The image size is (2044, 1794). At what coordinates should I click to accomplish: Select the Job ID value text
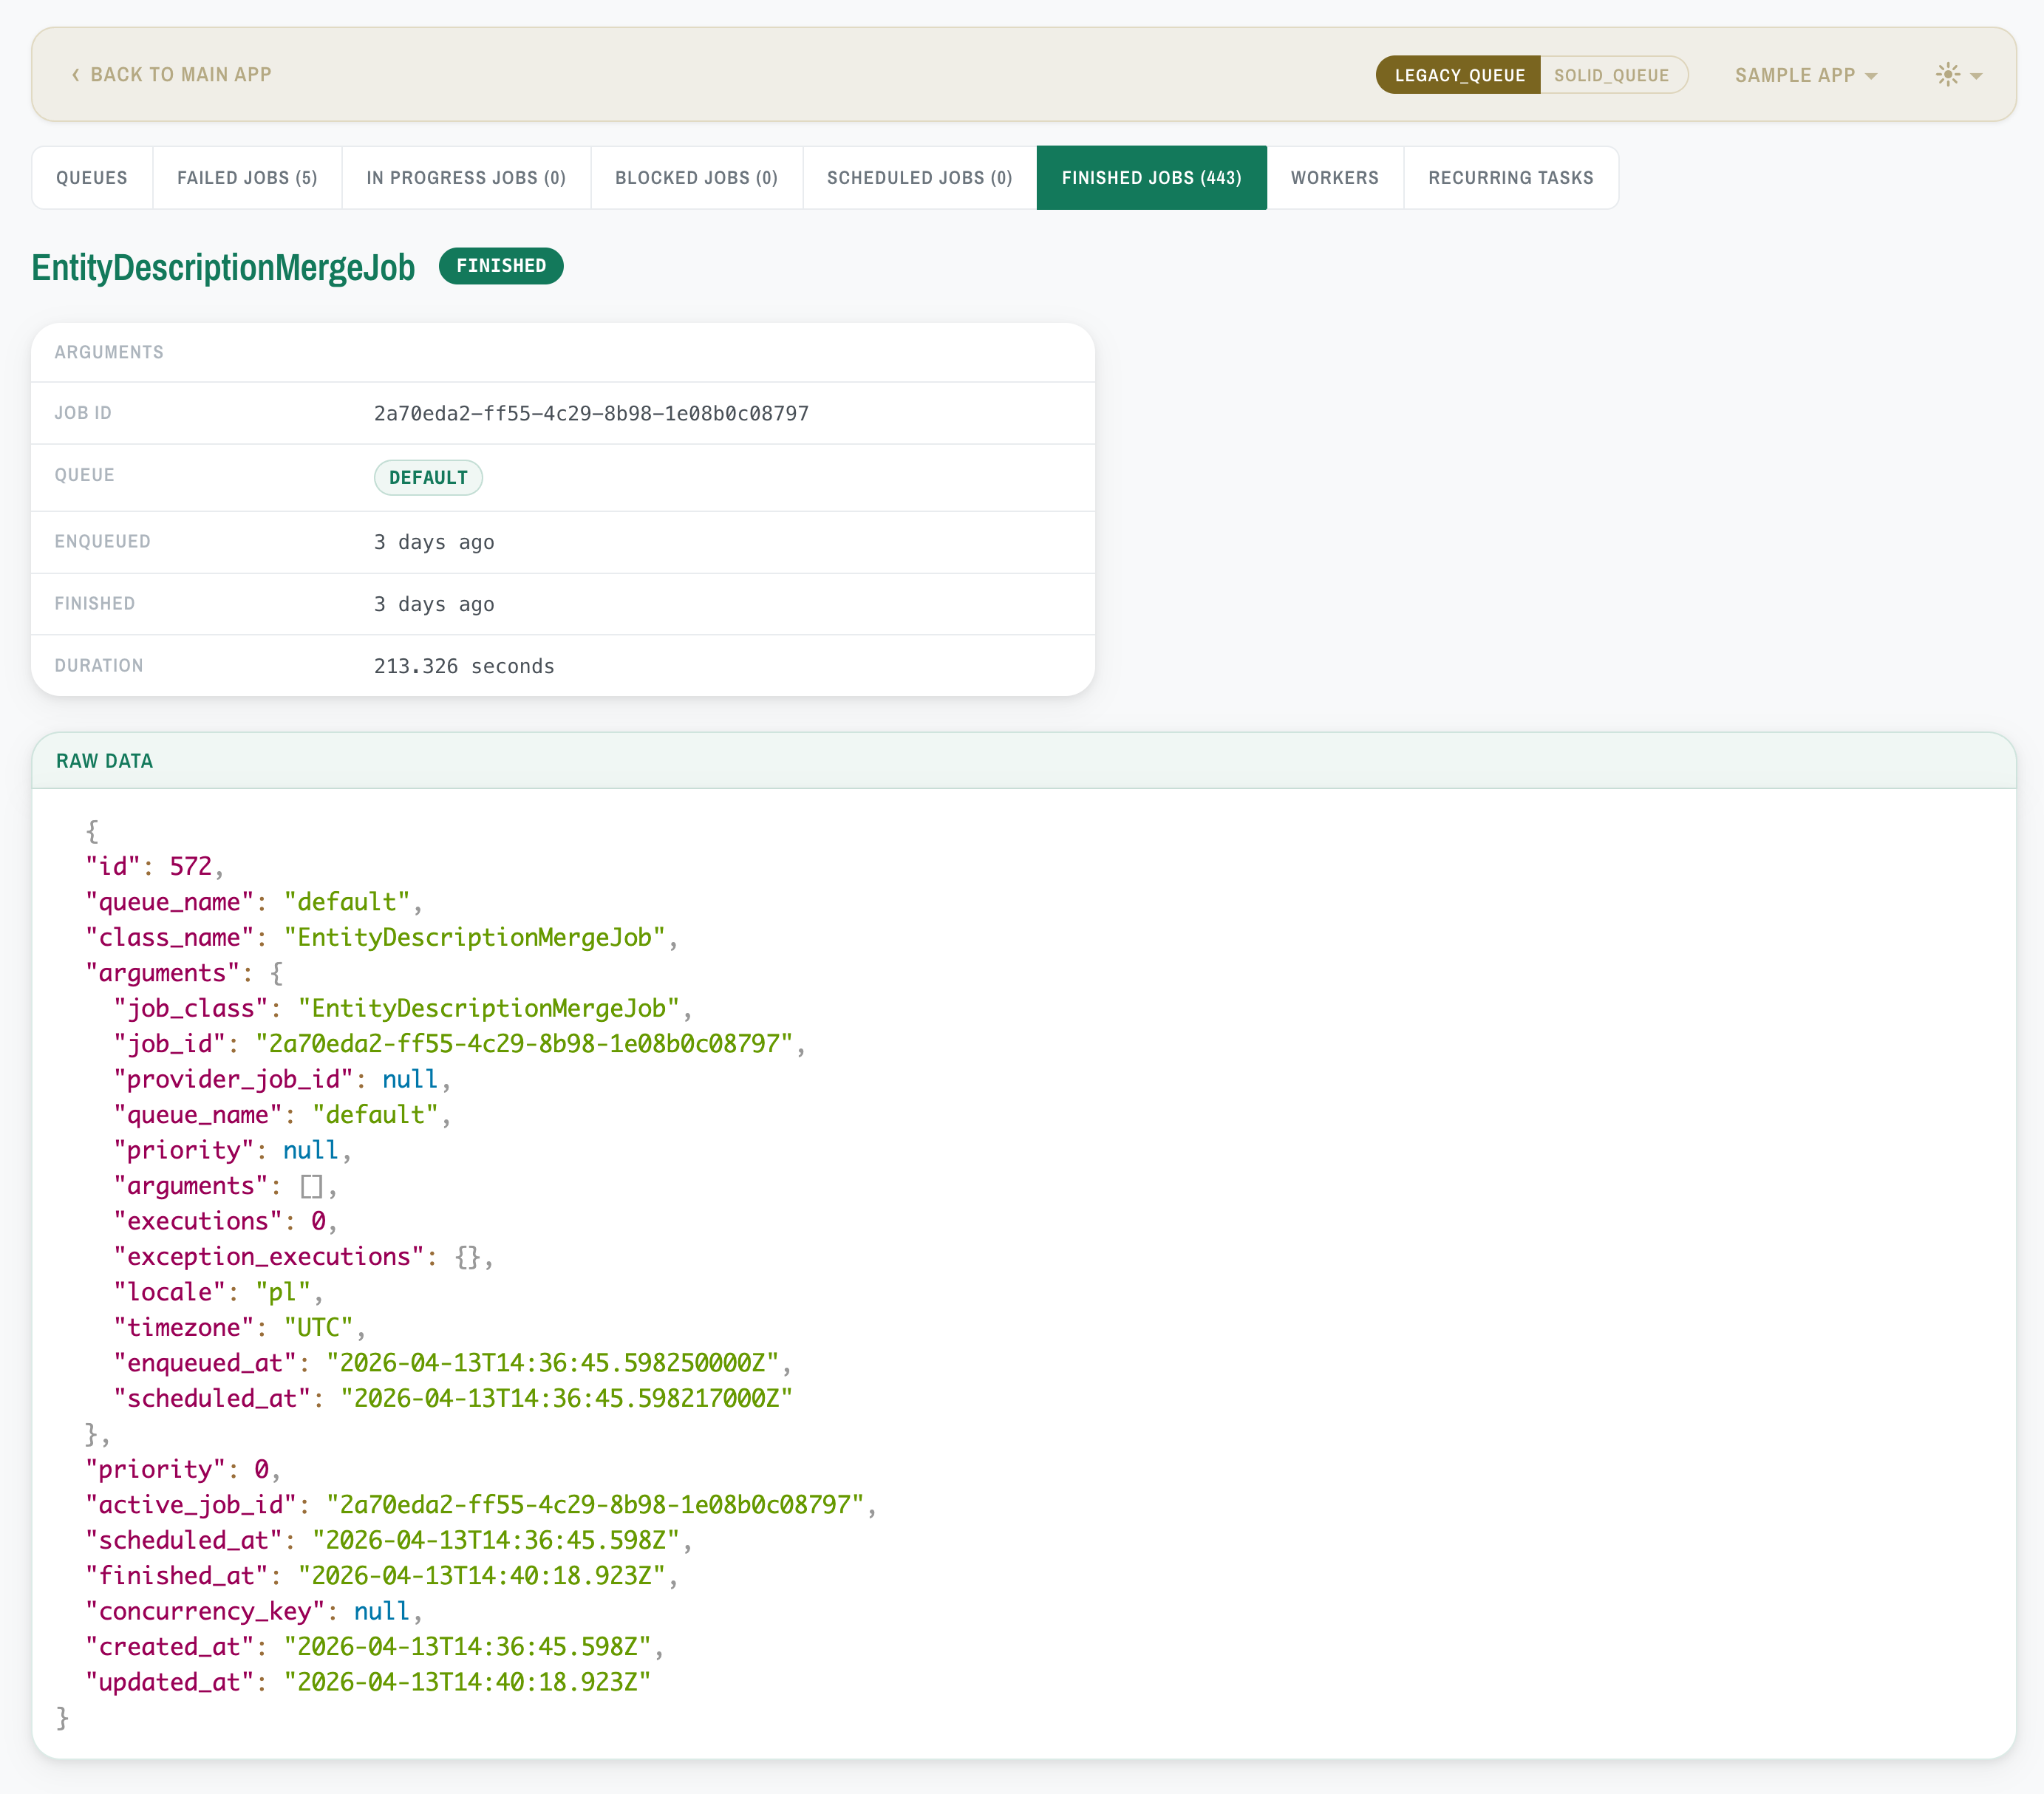591,413
